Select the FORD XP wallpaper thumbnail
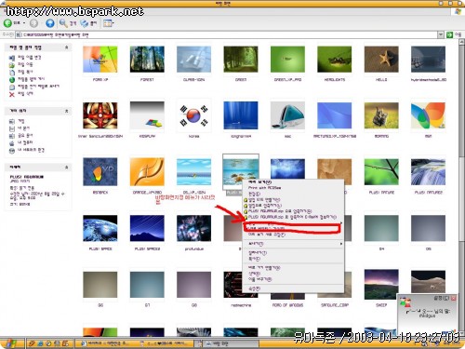The width and height of the screenshot is (465, 349). click(100, 60)
